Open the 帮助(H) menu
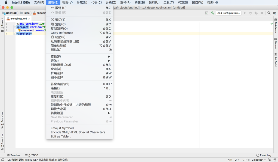 pos(212,2)
